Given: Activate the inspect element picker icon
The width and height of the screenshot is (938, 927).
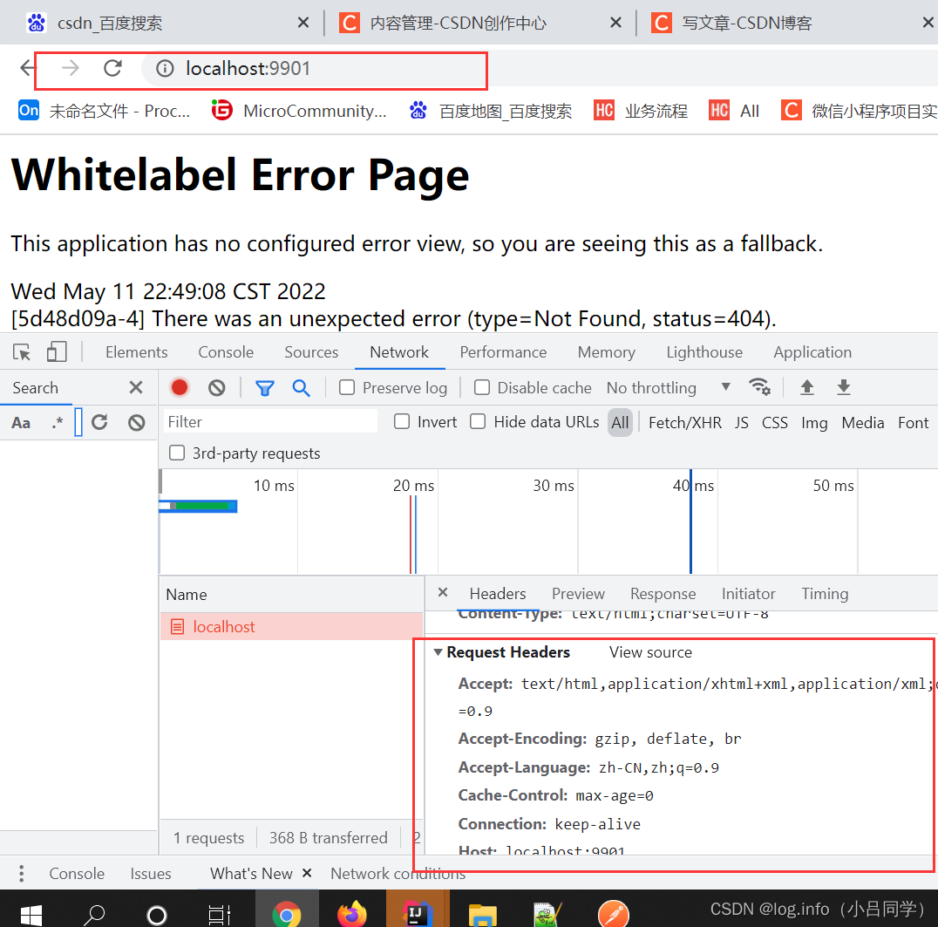Looking at the screenshot, I should (x=22, y=352).
